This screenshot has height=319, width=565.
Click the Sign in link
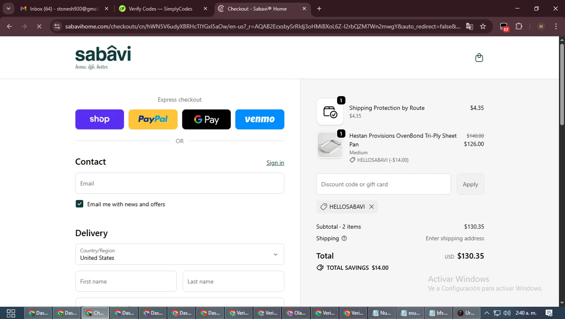275,163
